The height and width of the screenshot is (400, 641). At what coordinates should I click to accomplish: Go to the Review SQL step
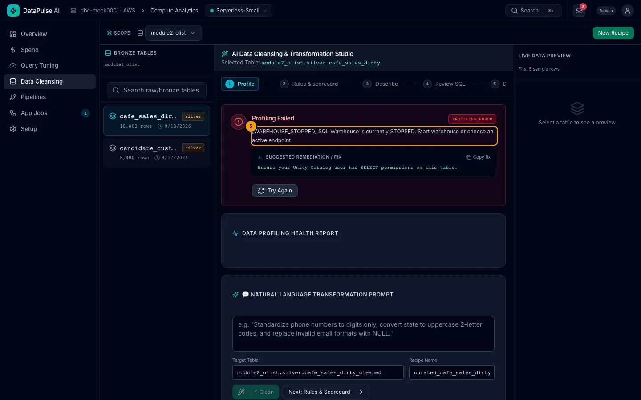point(444,84)
